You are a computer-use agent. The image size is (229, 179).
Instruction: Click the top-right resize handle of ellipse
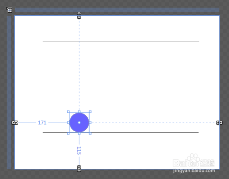pyautogui.click(x=90, y=112)
